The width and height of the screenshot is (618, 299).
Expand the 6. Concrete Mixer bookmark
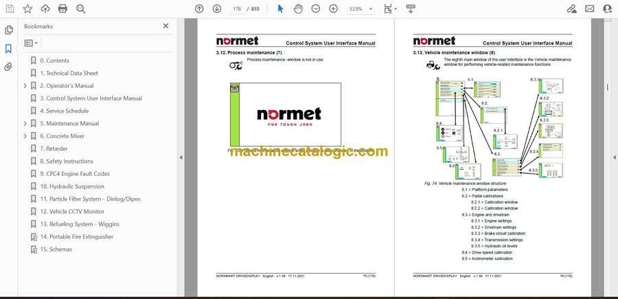25,136
